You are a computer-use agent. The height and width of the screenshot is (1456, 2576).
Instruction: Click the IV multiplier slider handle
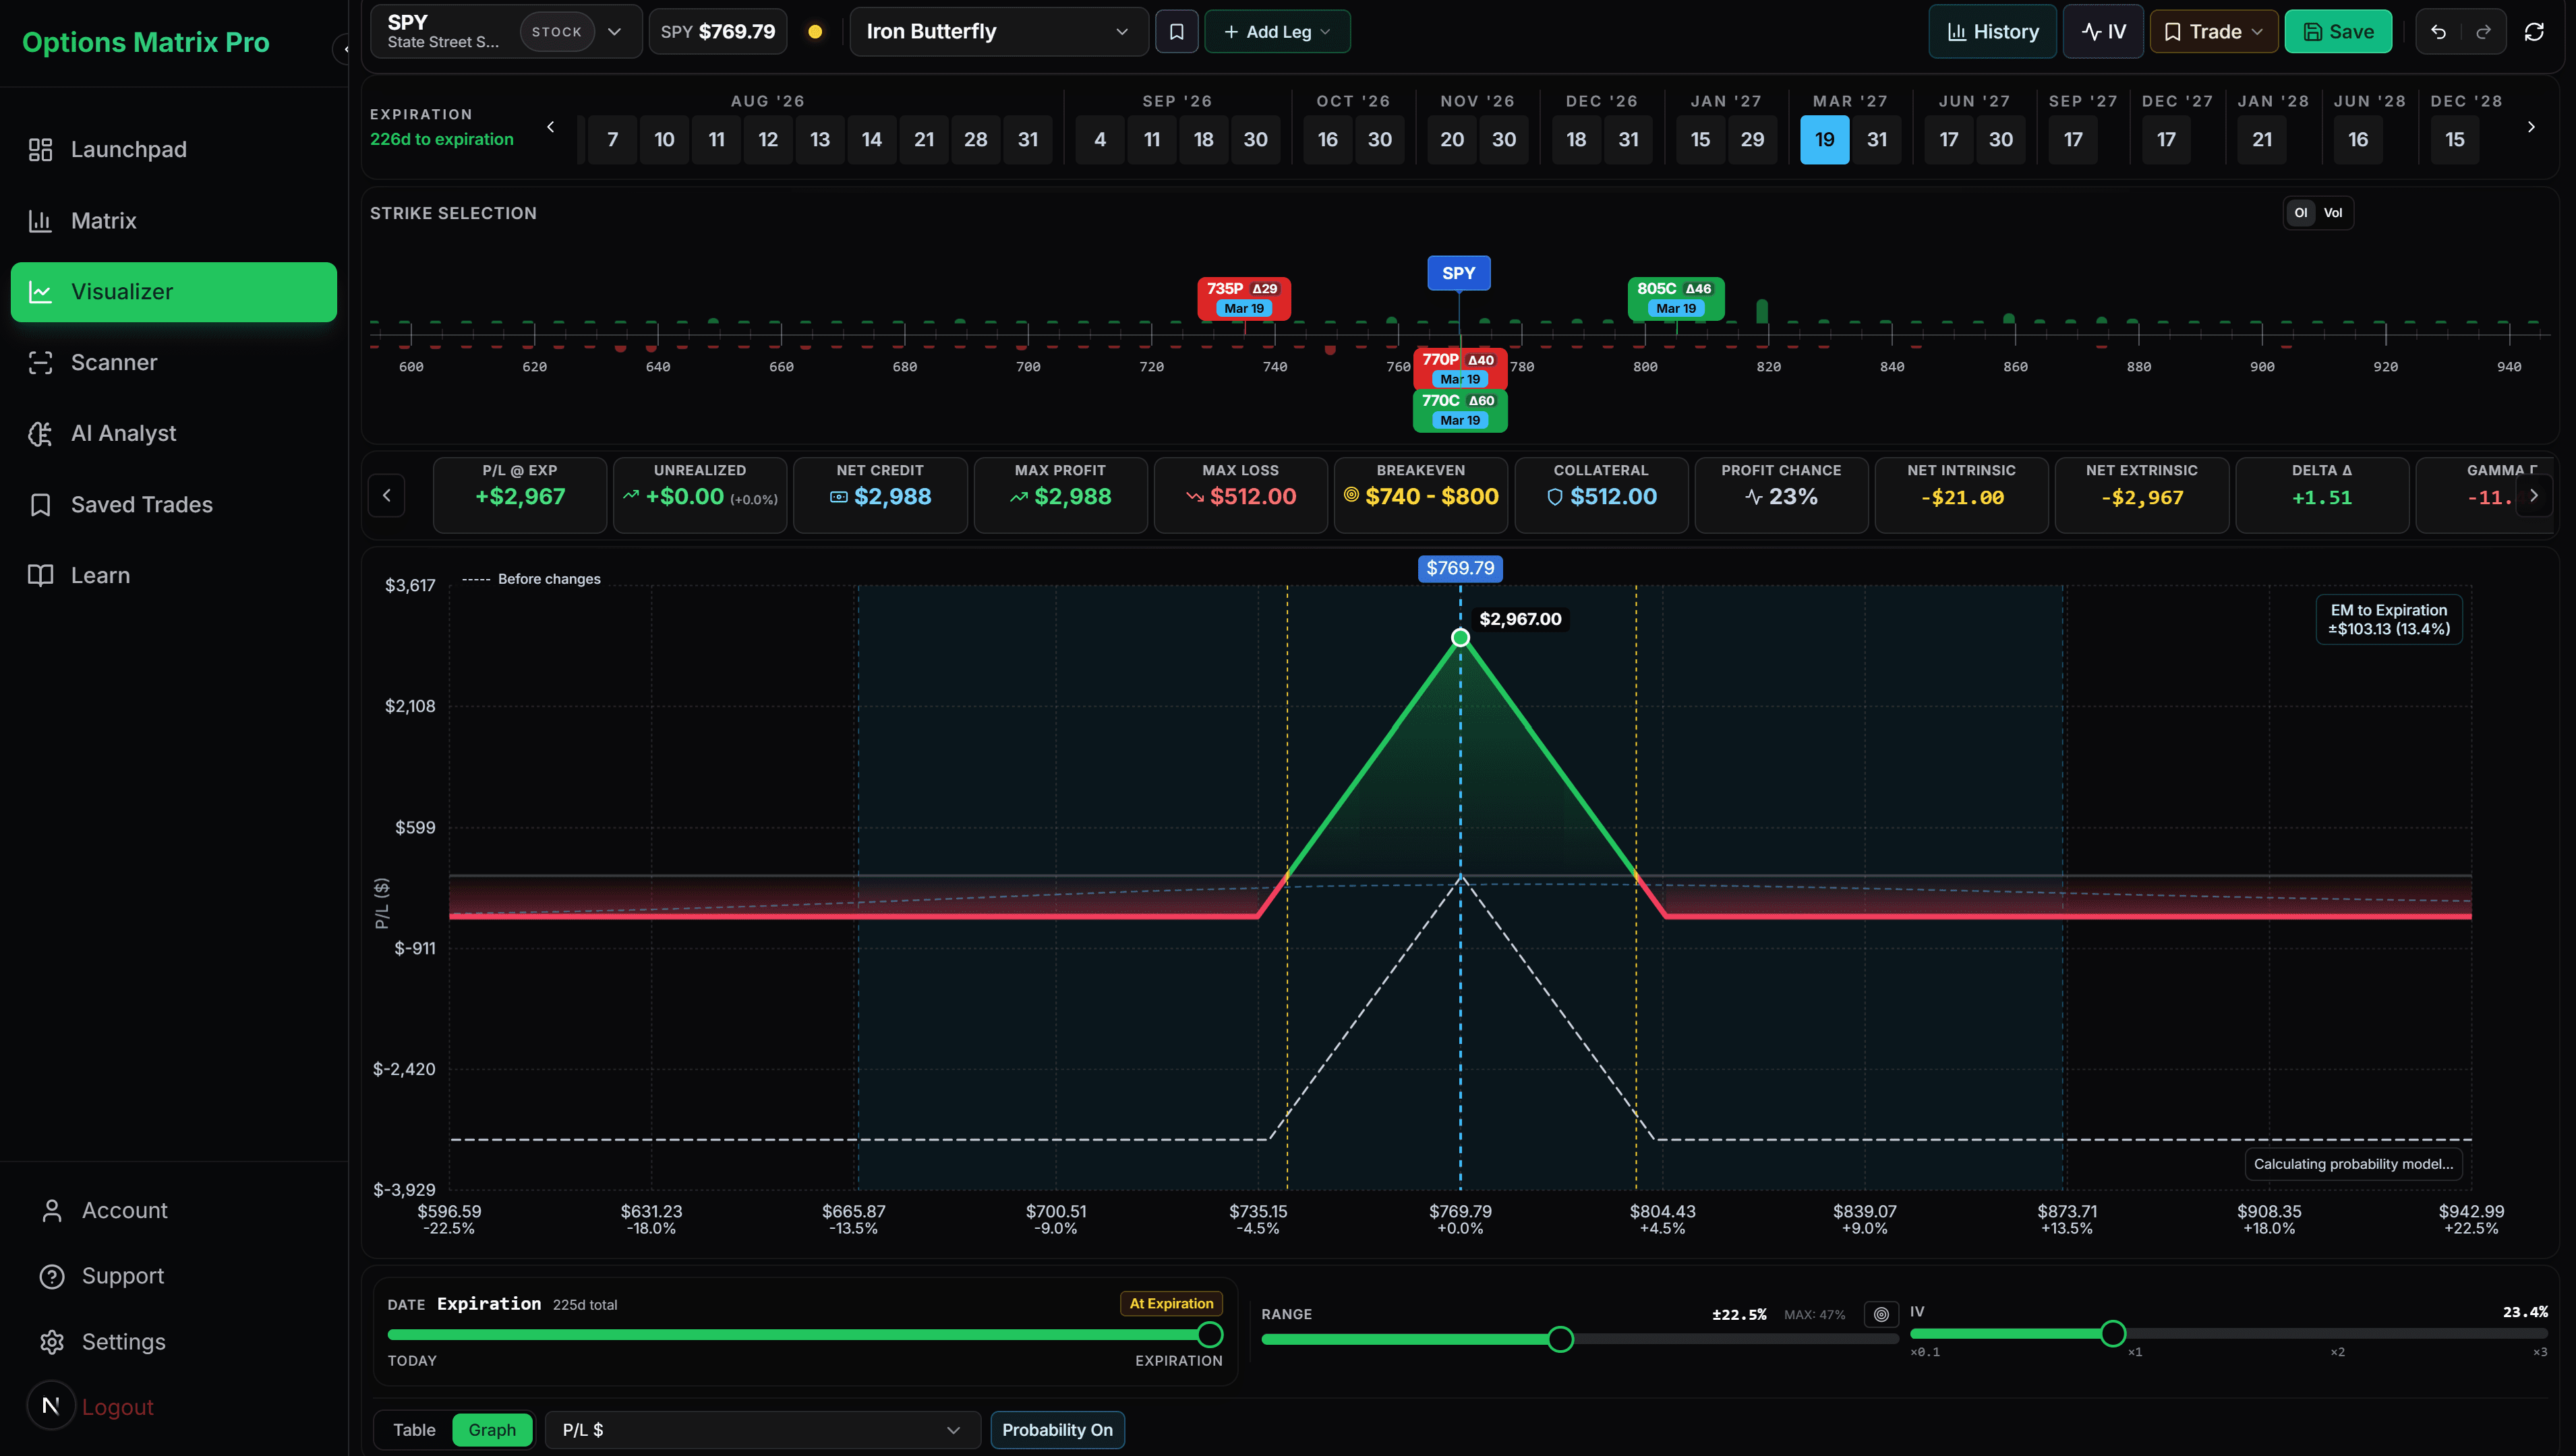click(2113, 1333)
